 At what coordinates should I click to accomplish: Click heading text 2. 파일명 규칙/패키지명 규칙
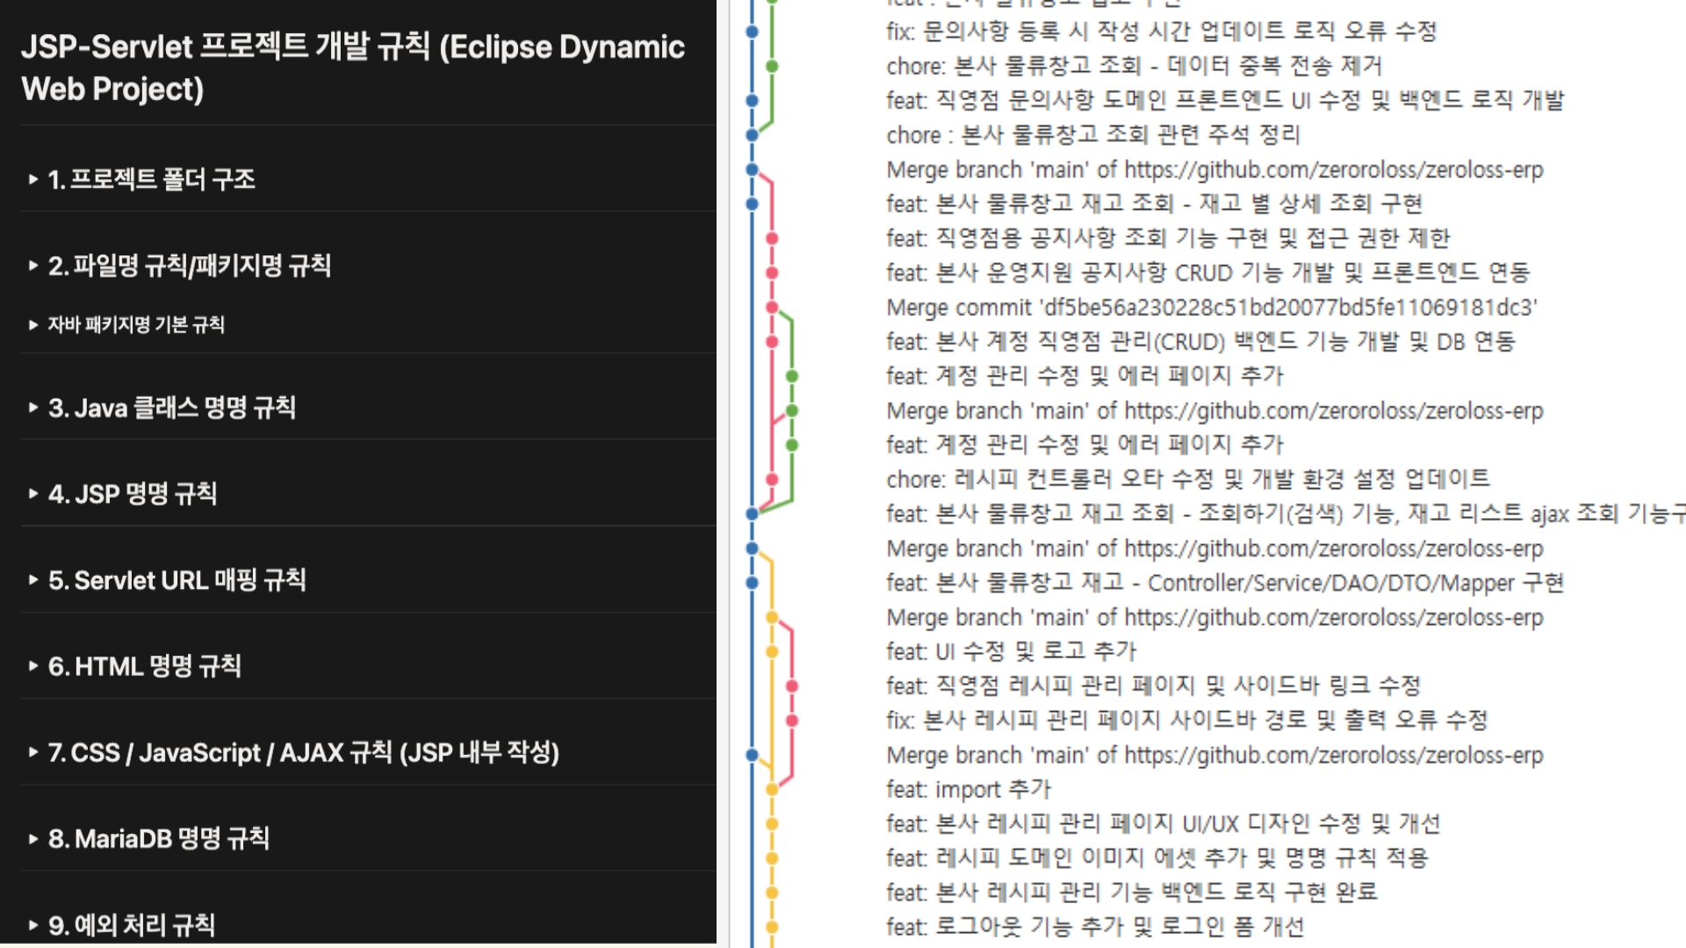190,266
